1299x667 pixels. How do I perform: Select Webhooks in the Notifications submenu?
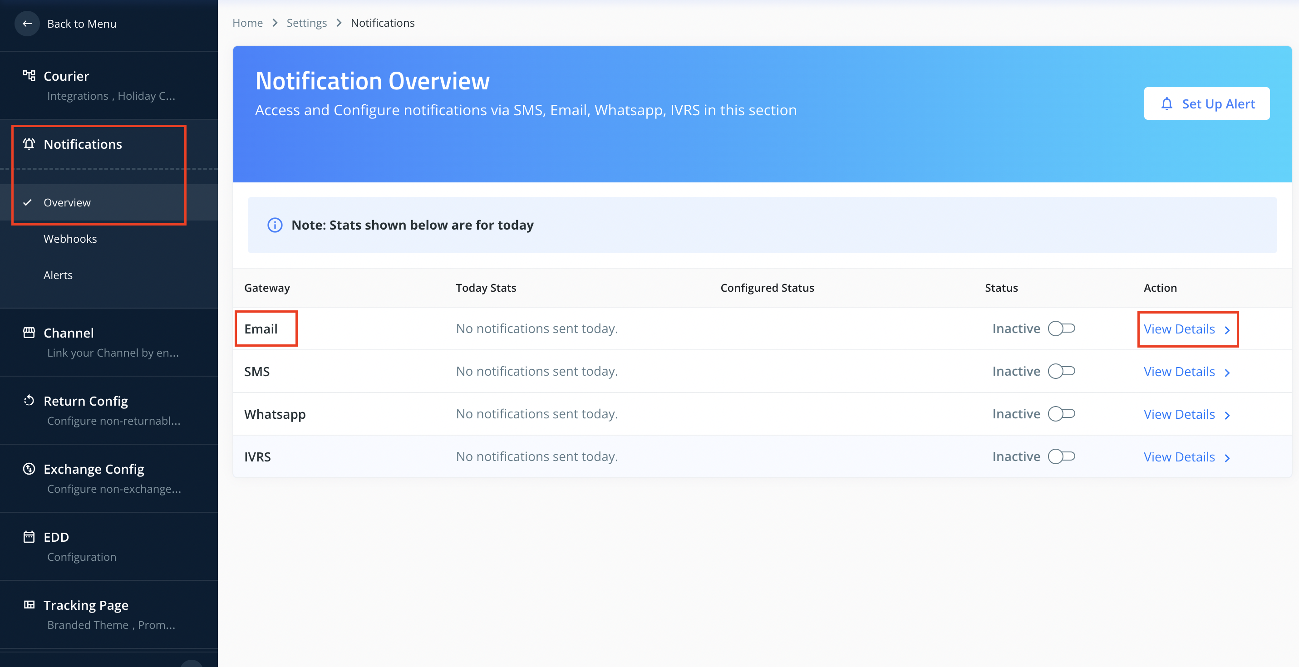70,239
